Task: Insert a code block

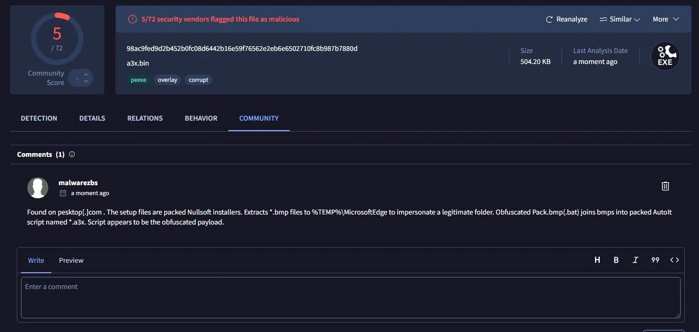Action: point(674,260)
